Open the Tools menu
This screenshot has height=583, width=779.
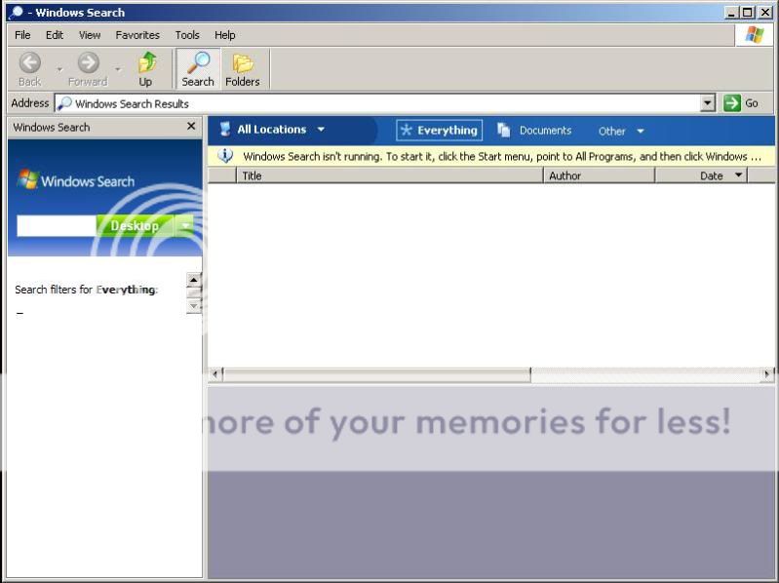[x=187, y=35]
